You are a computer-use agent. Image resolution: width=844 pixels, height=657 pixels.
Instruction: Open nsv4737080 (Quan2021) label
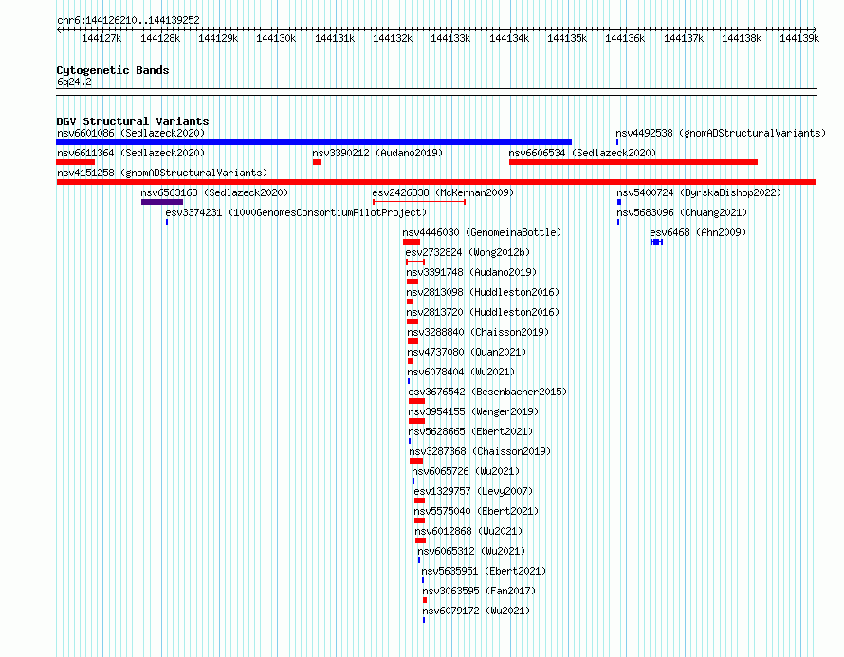point(467,352)
